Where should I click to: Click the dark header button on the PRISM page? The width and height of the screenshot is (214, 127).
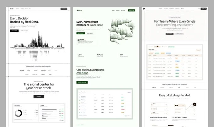click(x=64, y=9)
